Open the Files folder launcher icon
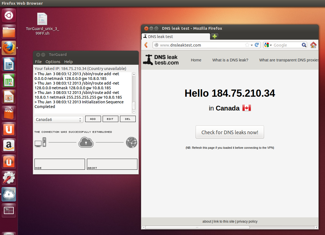The width and height of the screenshot is (325, 235). [9, 32]
